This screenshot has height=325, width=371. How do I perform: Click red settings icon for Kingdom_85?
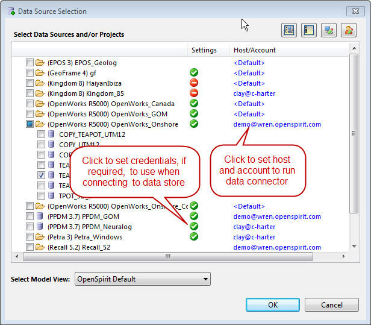pos(194,93)
